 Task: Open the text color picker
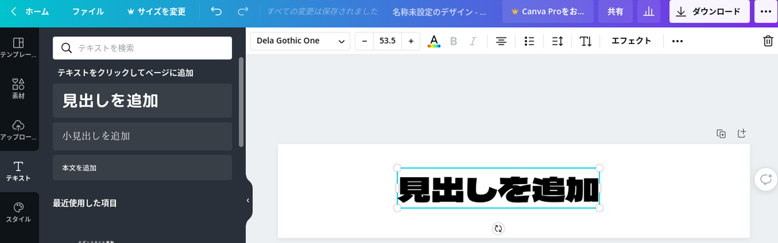(x=434, y=41)
